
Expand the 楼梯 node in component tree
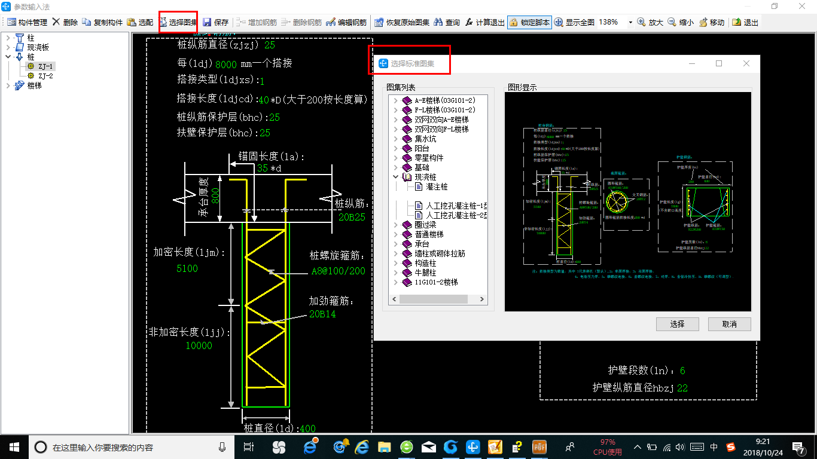point(8,85)
